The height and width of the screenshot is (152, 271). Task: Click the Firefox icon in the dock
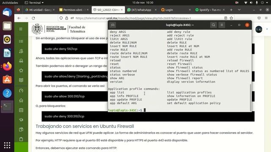coord(7,66)
